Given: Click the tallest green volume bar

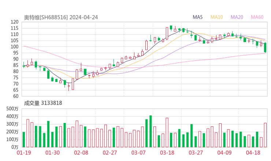Looking at the screenshot, I should click(151, 131).
